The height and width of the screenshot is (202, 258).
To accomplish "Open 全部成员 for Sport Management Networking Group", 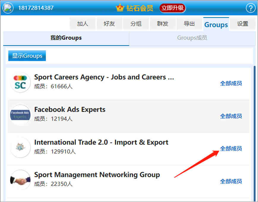I will click(x=231, y=182).
